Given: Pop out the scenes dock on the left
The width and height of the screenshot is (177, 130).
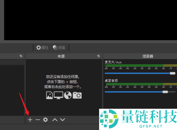Looking at the screenshot, I should (21, 56).
